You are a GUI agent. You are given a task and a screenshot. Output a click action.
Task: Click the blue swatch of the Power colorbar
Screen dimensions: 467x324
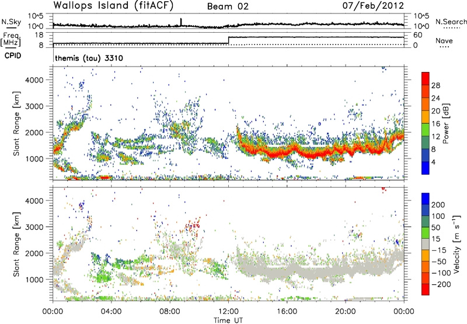(426, 168)
